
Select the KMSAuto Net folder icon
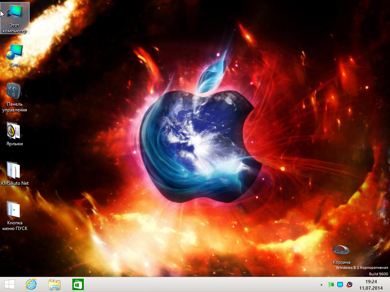click(x=15, y=173)
